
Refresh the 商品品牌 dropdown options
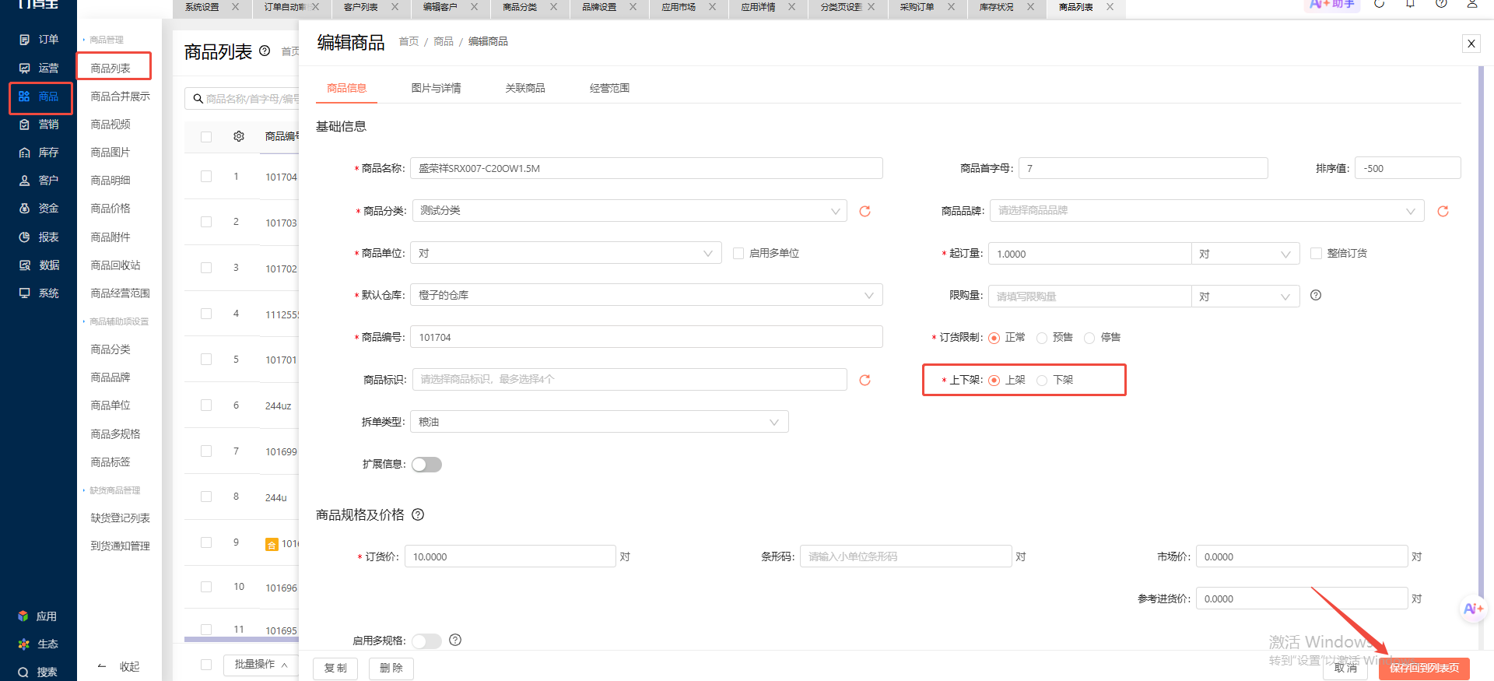click(x=1443, y=211)
